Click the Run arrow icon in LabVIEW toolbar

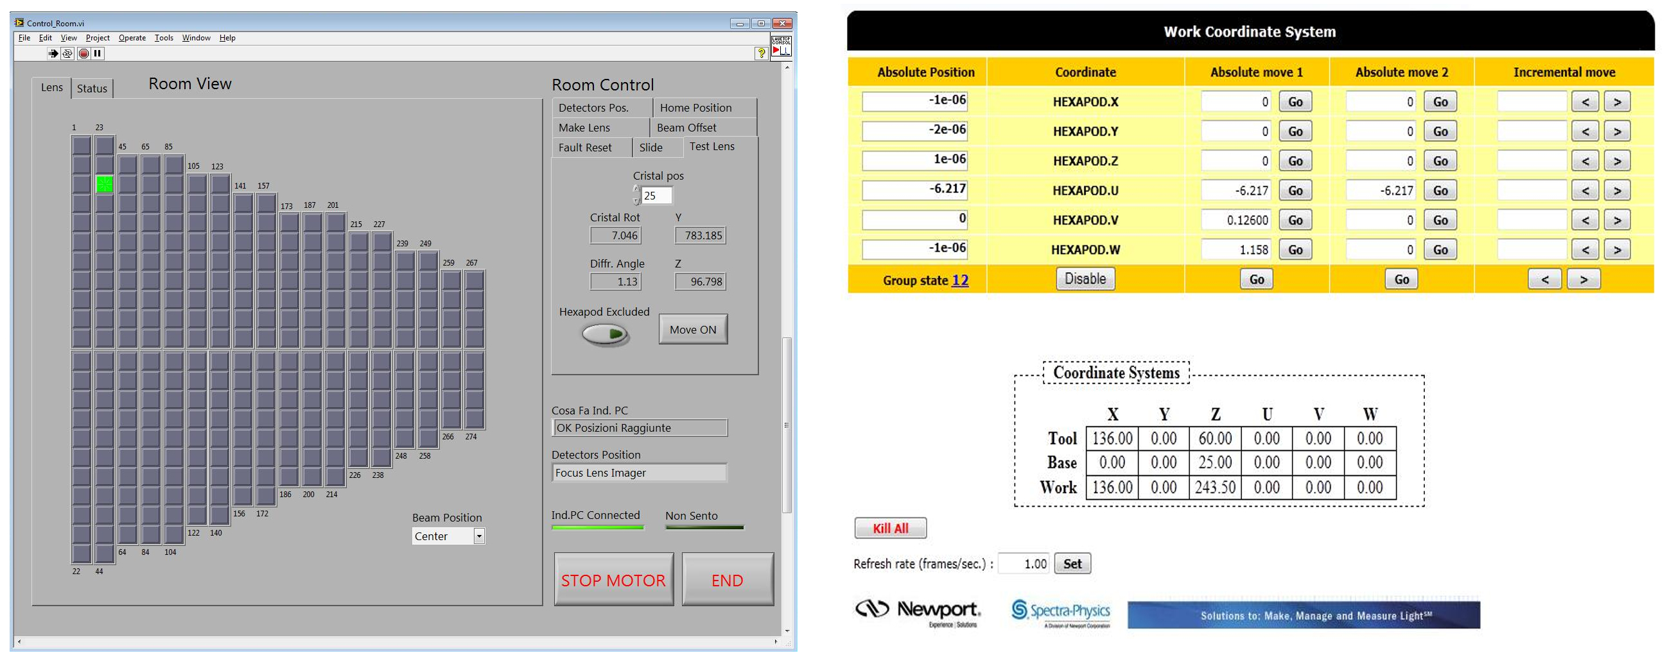coord(53,54)
